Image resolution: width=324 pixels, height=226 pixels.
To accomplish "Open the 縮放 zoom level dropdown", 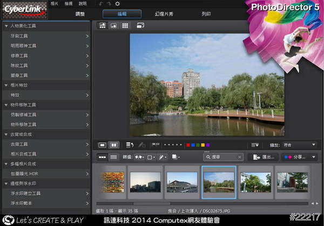I will pos(299,145).
